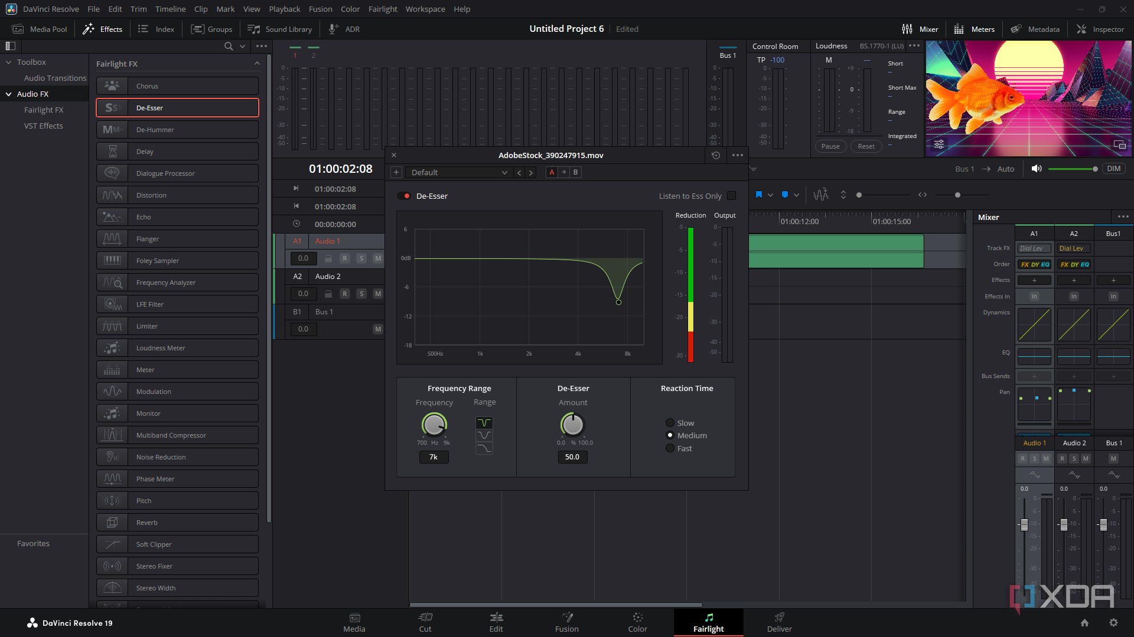The height and width of the screenshot is (637, 1134).
Task: Open the Default preset dropdown
Action: [x=458, y=172]
